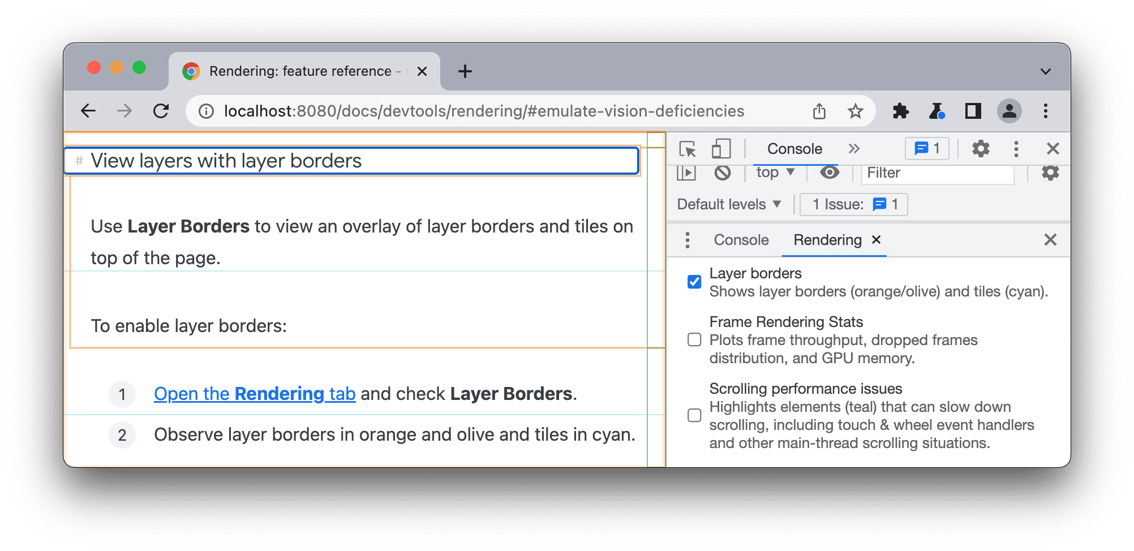This screenshot has width=1134, height=551.
Task: Disable the Layer borders checkbox
Action: (695, 281)
